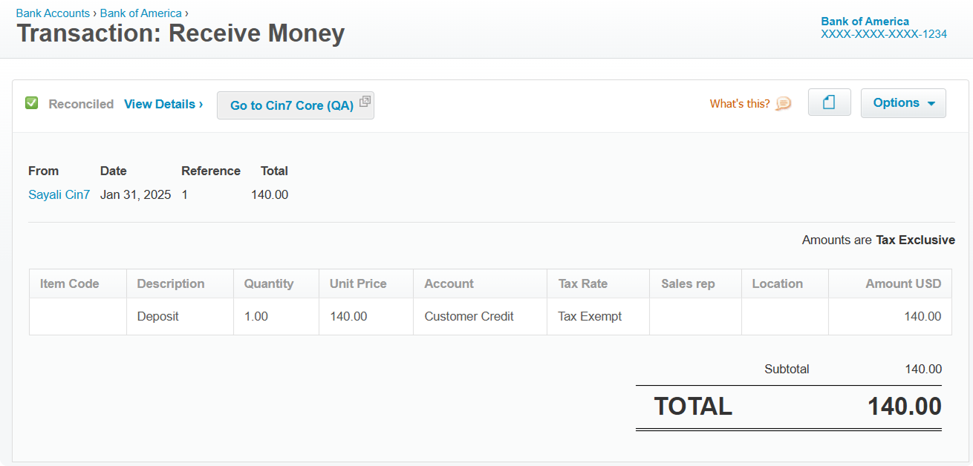Screen dimensions: 973x466
Task: Click the Tax Rate column header
Action: pos(582,283)
